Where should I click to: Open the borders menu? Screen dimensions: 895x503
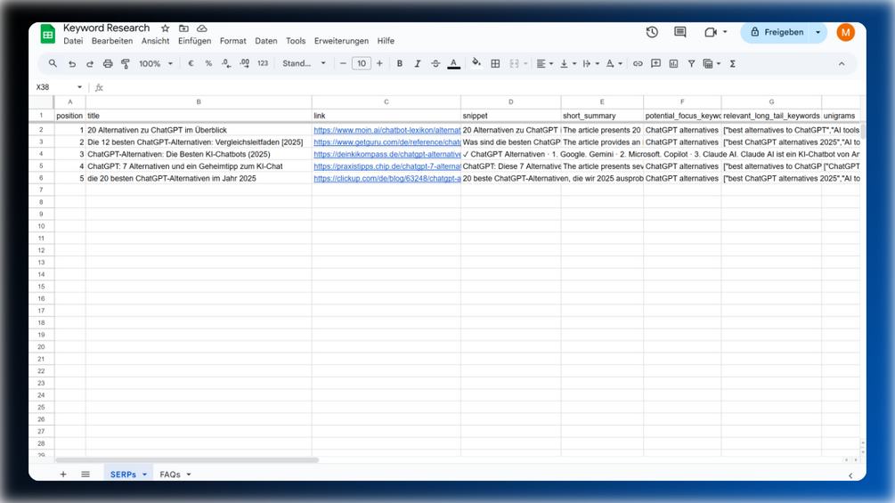point(495,64)
